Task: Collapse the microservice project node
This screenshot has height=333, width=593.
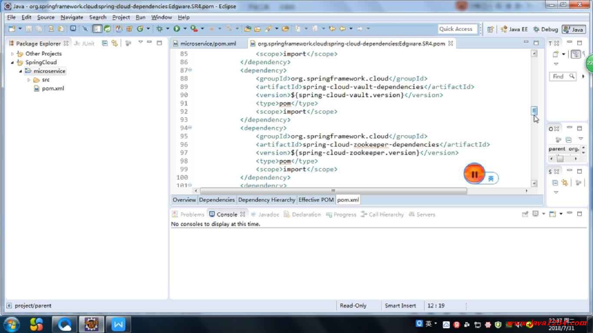Action: (x=20, y=71)
